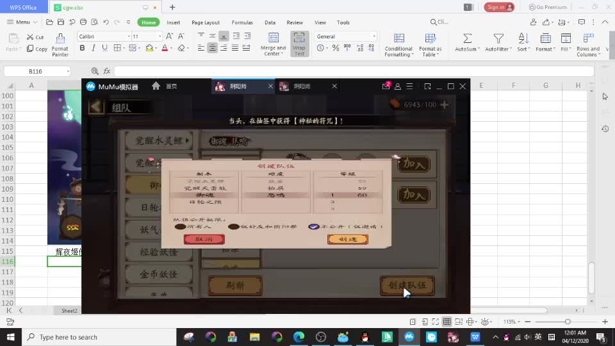Click the Windows Start button
615x346 pixels.
point(11,337)
